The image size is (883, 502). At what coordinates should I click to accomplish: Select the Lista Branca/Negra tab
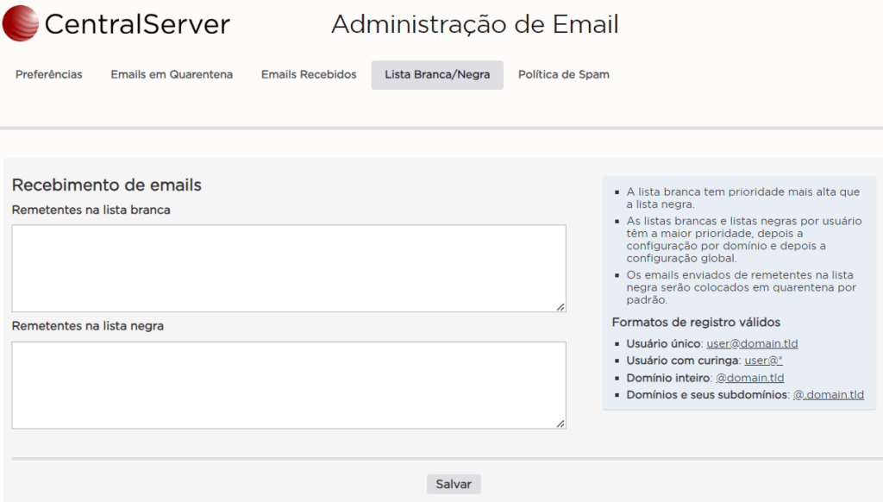click(x=437, y=75)
